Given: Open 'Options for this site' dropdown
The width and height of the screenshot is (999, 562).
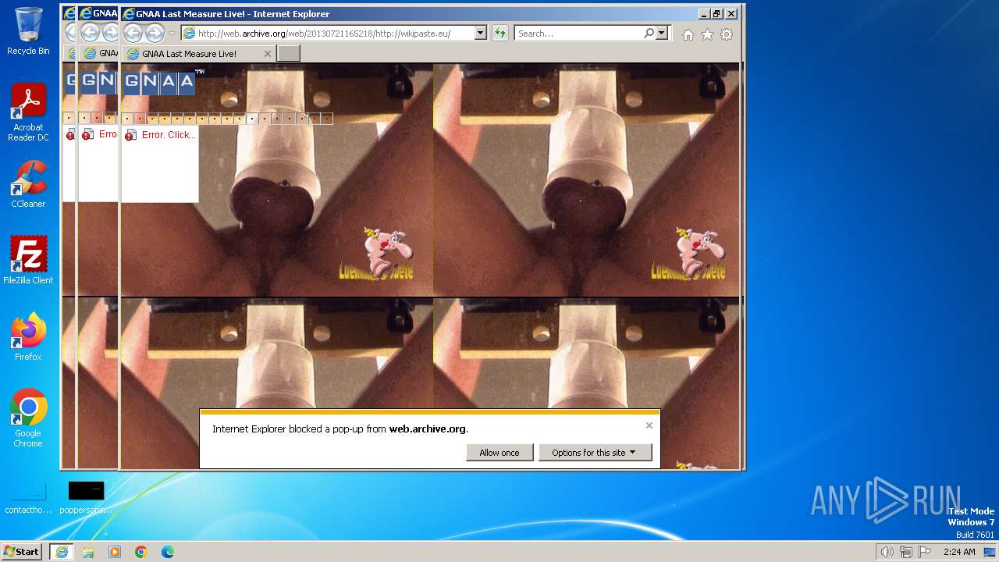Looking at the screenshot, I should 595,453.
